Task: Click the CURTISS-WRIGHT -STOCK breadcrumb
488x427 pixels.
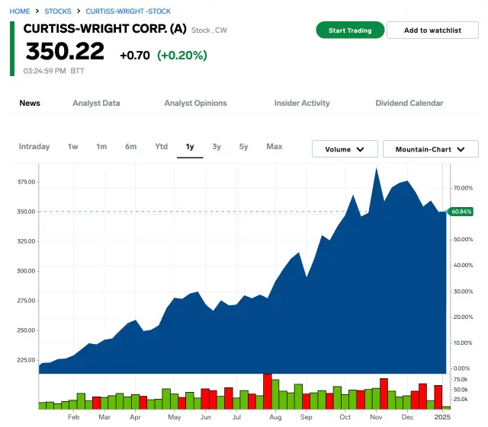Action: 128,11
